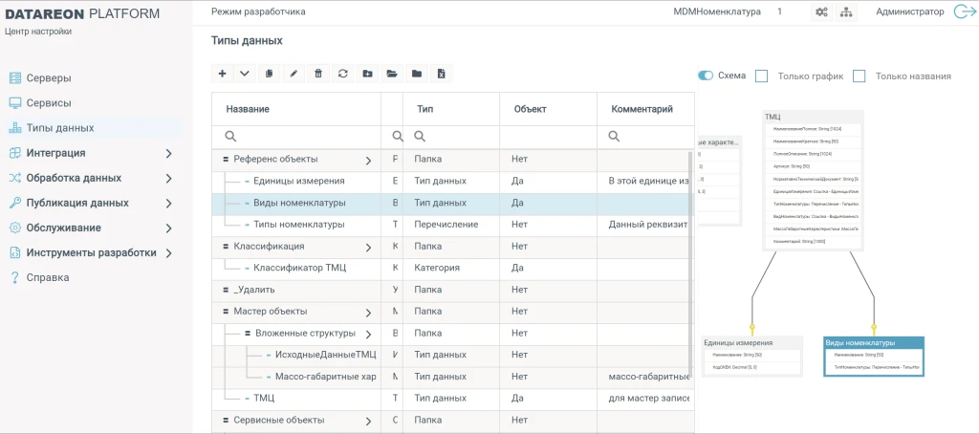Open Серверы in the sidebar
979x434 pixels.
[49, 78]
